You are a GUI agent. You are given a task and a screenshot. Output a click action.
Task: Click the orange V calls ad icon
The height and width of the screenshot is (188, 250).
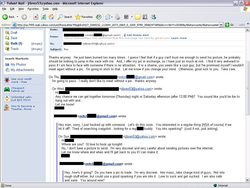[x=7, y=99]
